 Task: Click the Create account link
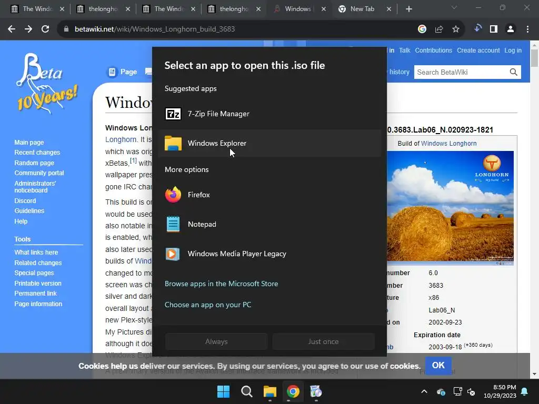[478, 50]
